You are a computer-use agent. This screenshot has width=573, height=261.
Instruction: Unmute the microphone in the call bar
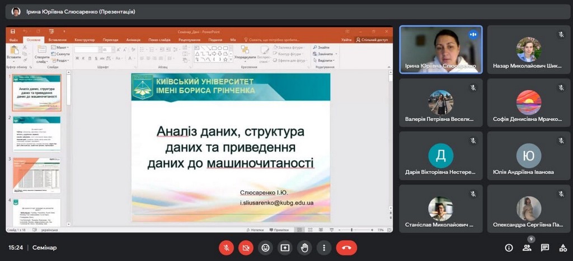226,248
